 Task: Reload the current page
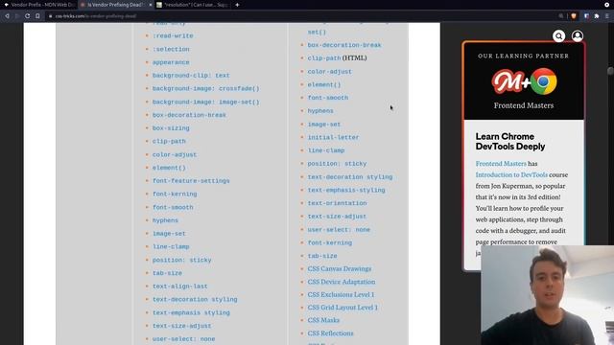(x=28, y=16)
